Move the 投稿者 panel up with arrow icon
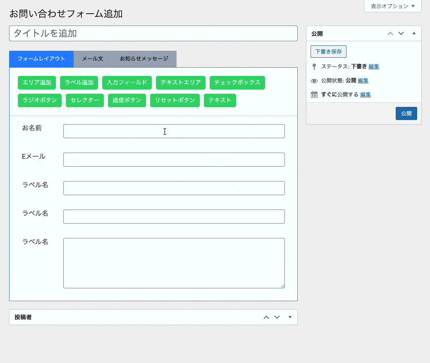The image size is (430, 363). click(266, 317)
